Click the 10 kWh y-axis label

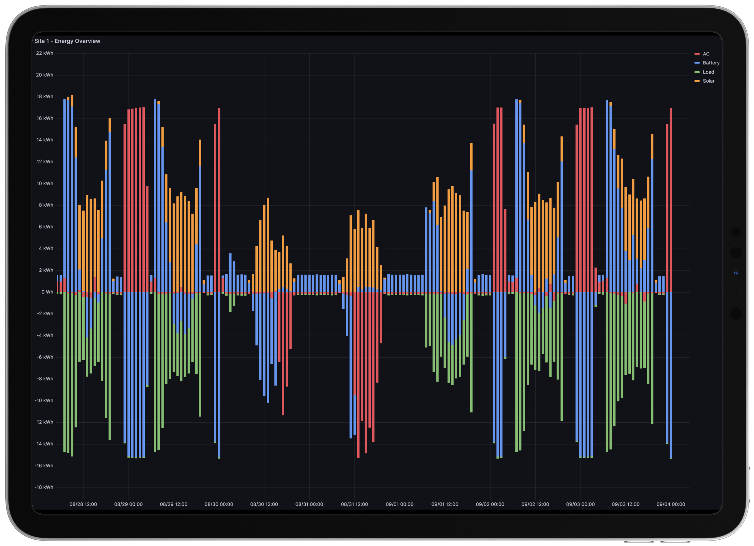(x=45, y=183)
